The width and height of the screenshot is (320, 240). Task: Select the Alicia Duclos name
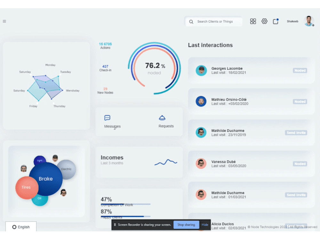point(223,224)
